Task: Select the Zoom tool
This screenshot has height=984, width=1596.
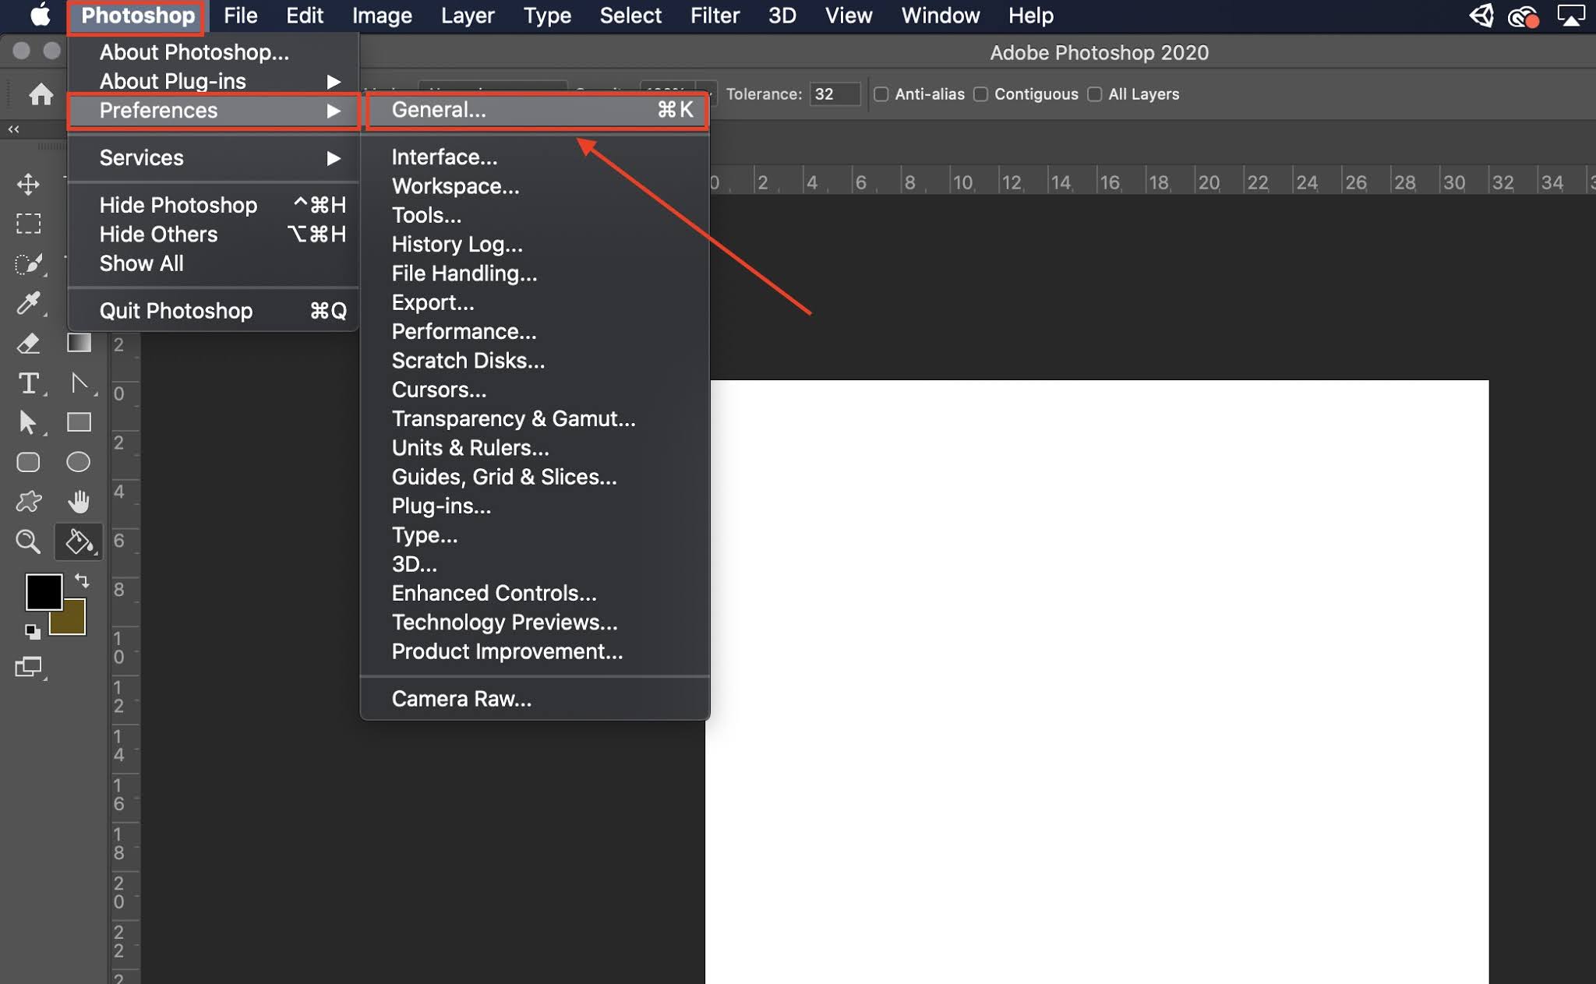Action: click(28, 541)
